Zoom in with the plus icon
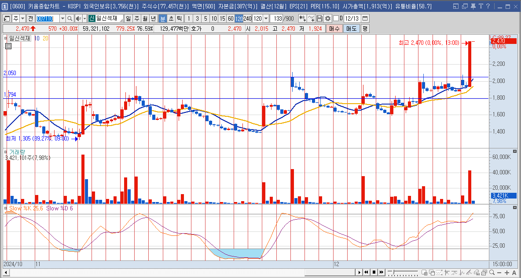The image size is (521, 278). tap(507, 272)
